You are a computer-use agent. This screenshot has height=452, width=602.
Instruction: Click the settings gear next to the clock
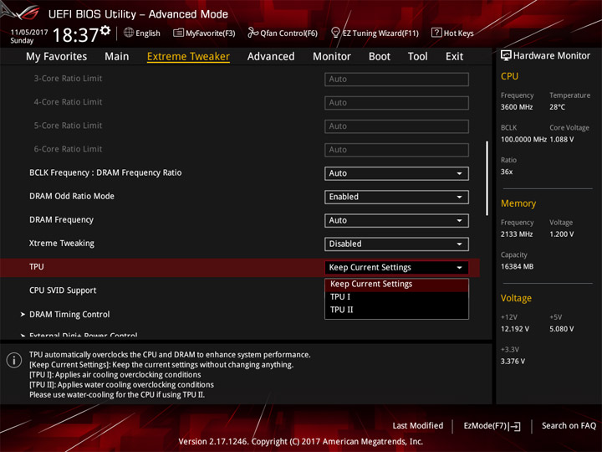pyautogui.click(x=105, y=30)
